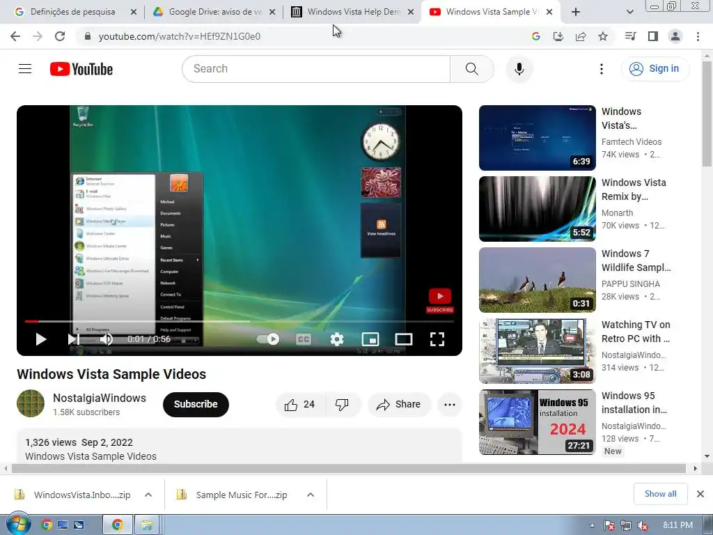
Task: Open the Windows Start button
Action: 18,525
